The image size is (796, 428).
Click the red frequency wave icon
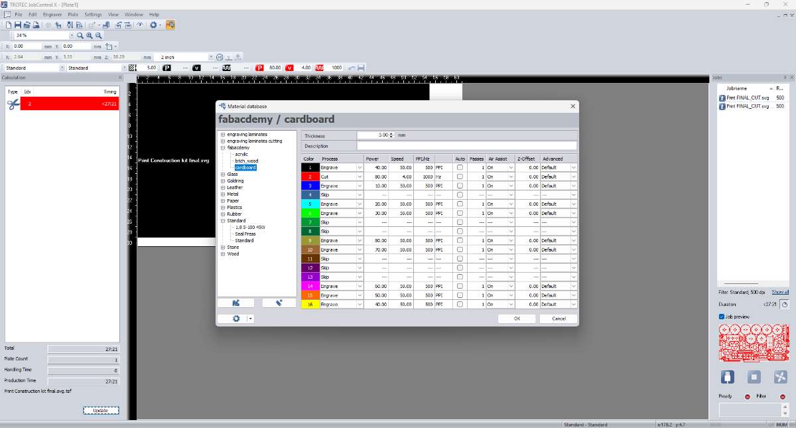pos(320,68)
